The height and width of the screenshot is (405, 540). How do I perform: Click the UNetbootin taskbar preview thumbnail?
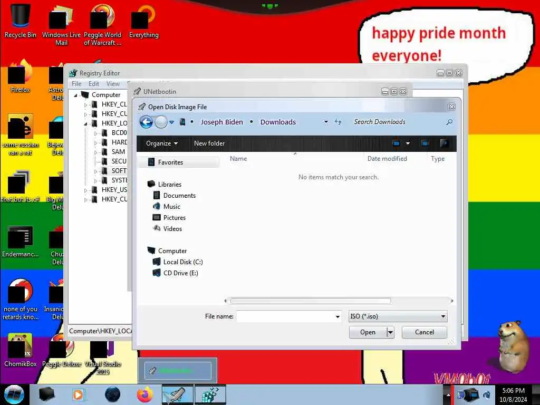177,371
